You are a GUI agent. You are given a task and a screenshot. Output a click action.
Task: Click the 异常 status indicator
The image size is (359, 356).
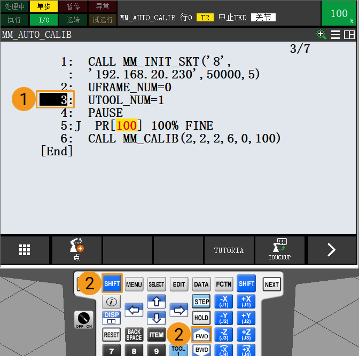pyautogui.click(x=103, y=6)
